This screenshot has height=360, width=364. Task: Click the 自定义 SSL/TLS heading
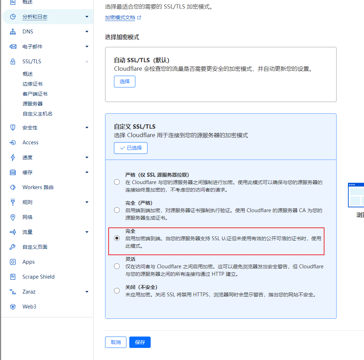click(135, 127)
